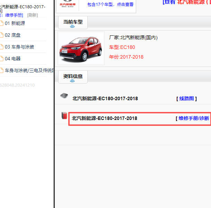Viewport: 211px width, 208px height.
Task: Open the 02 底盘 folder
Action: click(x=13, y=35)
